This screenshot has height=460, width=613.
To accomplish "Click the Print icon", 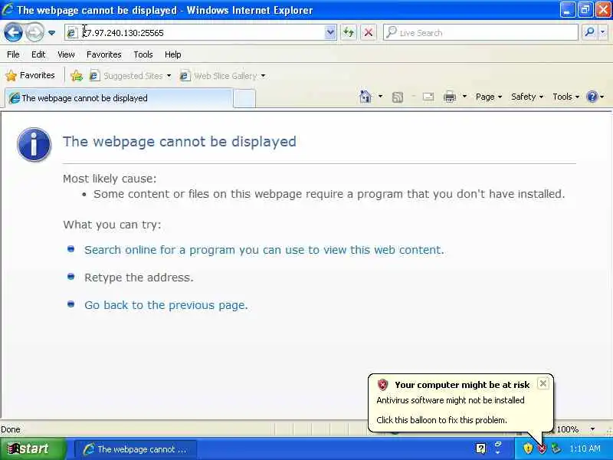I will [x=450, y=97].
